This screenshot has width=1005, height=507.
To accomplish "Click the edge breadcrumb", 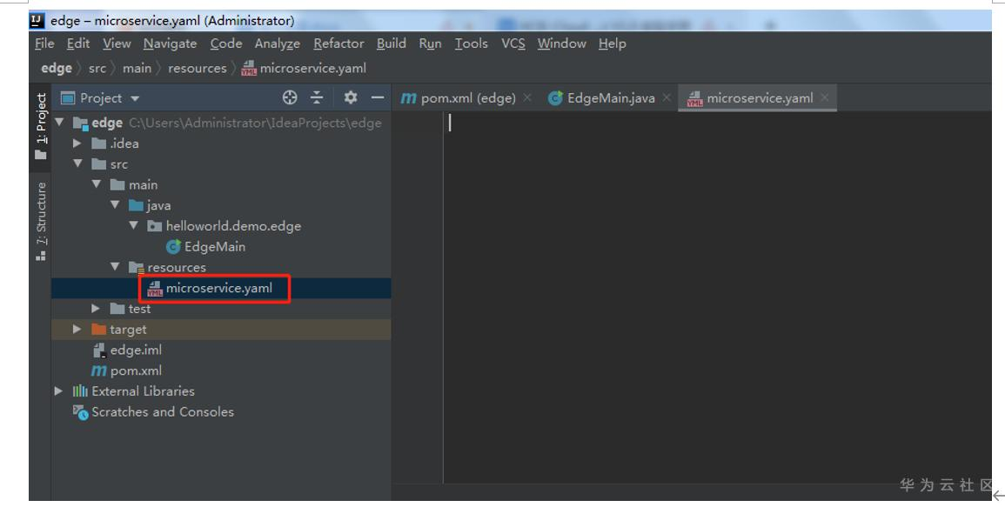I will coord(57,68).
